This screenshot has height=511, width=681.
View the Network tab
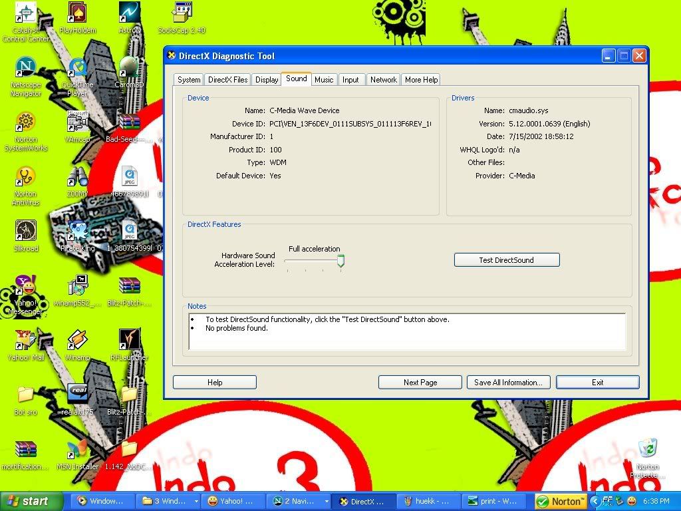tap(384, 80)
